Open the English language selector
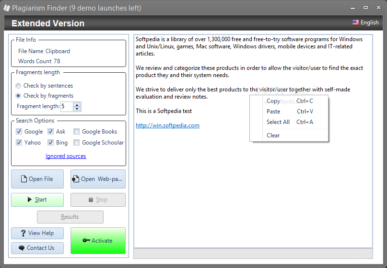Image resolution: width=387 pixels, height=268 pixels. (365, 22)
